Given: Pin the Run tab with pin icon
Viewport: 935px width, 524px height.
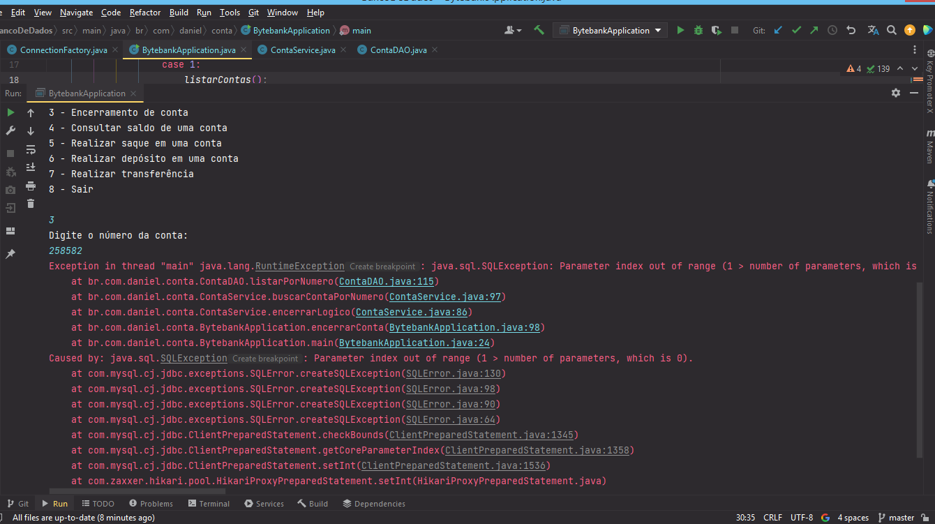Looking at the screenshot, I should coord(10,254).
